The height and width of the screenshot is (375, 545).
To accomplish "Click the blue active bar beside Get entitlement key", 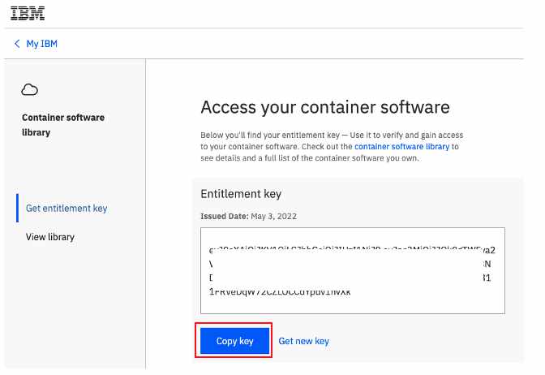I will pos(17,208).
